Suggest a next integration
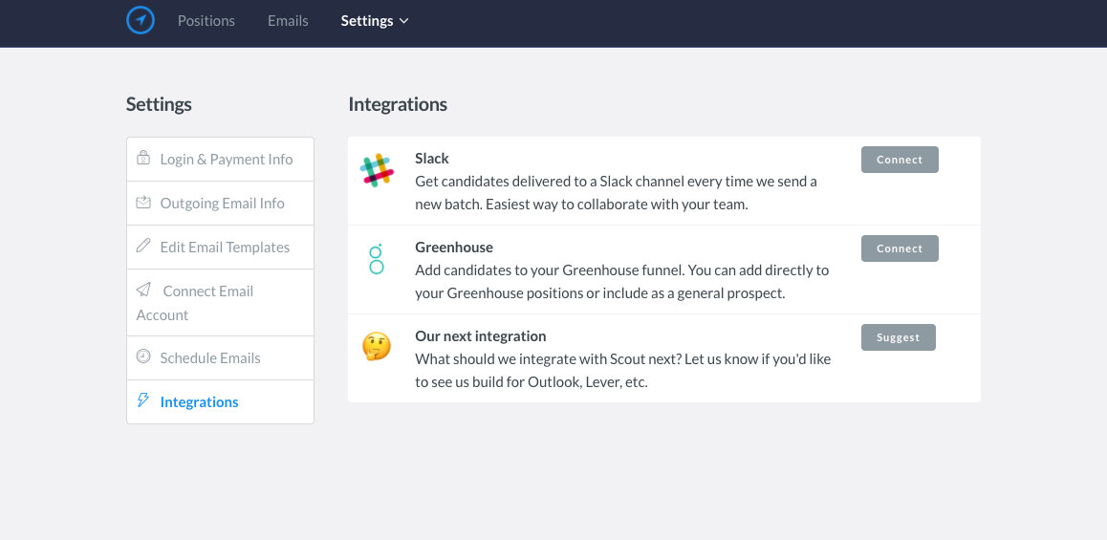1107x540 pixels. pyautogui.click(x=898, y=337)
